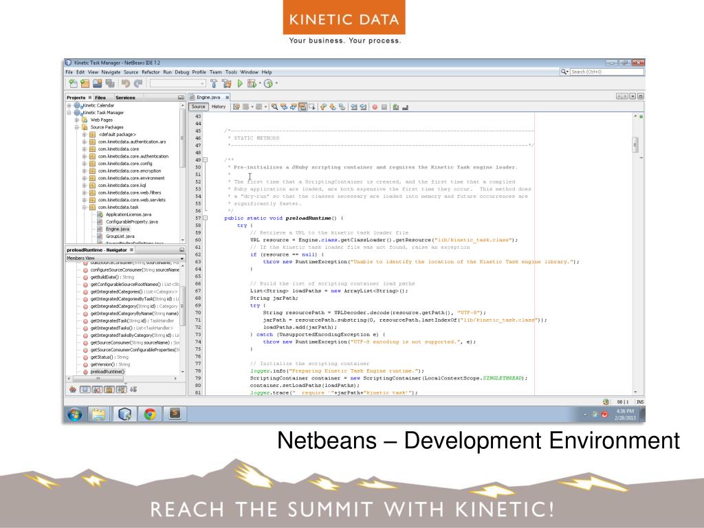Open the File menu

click(x=69, y=71)
